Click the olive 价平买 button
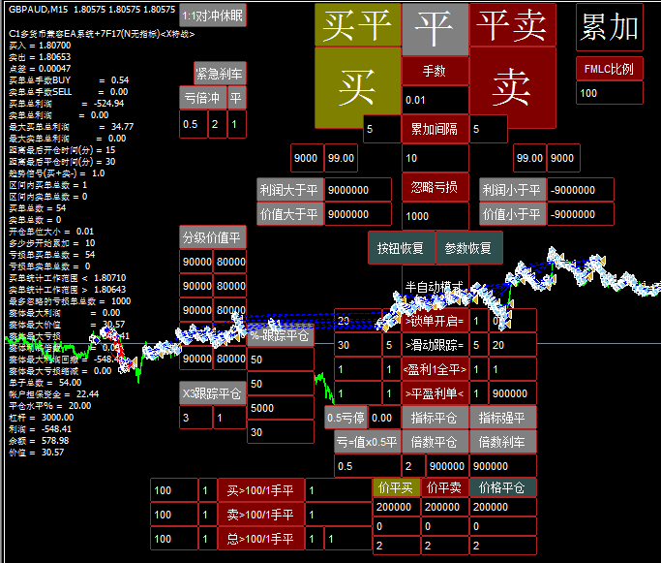 [396, 487]
